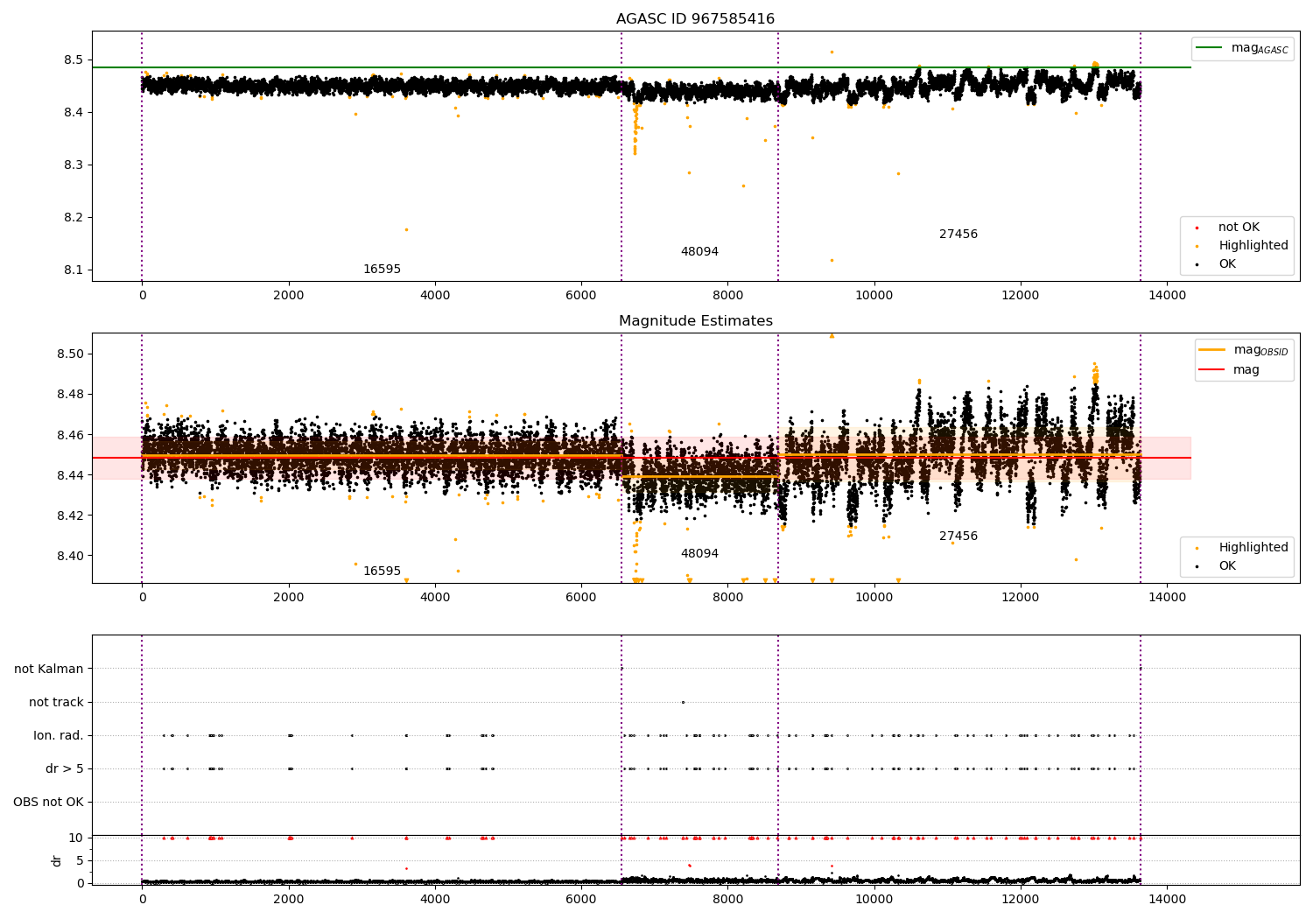Click the 5 y-tick on the dr axis

tap(81, 861)
